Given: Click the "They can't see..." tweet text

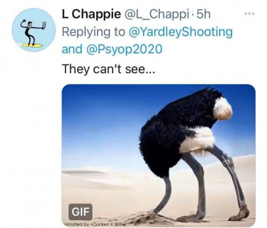Looking at the screenshot, I should coord(109,69).
